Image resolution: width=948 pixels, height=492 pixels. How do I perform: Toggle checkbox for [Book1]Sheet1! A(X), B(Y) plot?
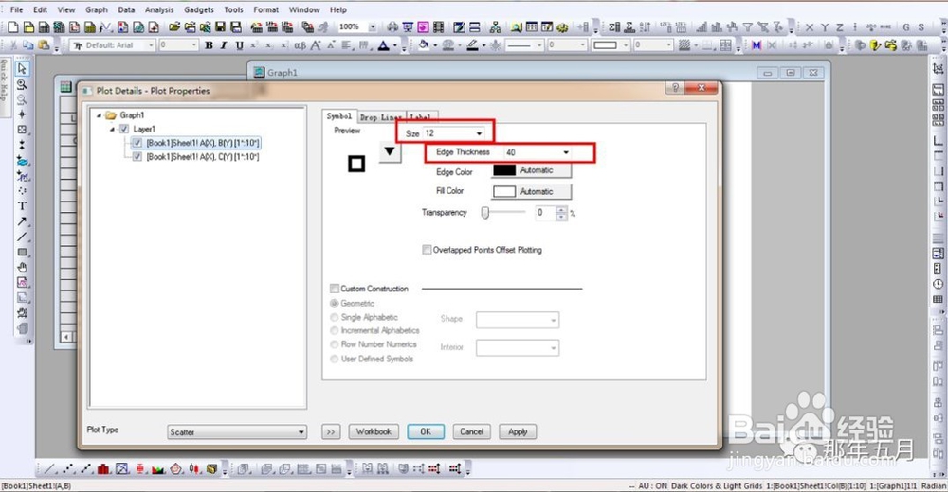tap(137, 143)
